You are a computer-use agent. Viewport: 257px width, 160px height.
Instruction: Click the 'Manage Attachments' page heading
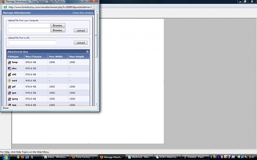click(x=17, y=13)
